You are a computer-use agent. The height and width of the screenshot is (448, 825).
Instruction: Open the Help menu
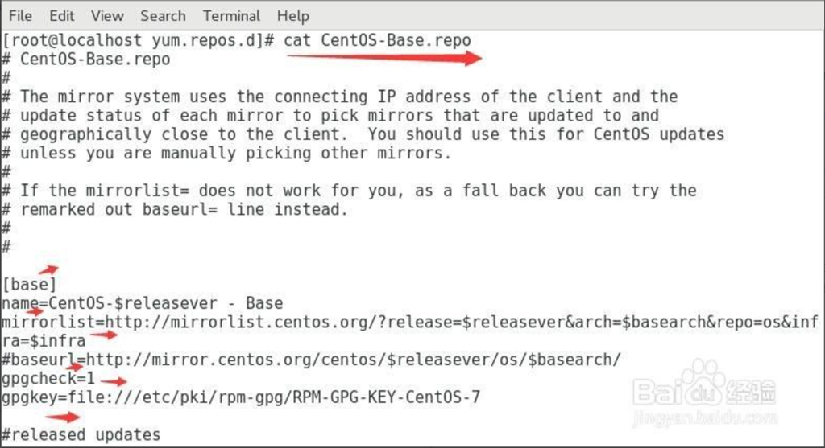(292, 16)
